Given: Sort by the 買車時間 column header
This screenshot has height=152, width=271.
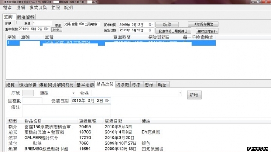Looking at the screenshot, I should 130,37.
